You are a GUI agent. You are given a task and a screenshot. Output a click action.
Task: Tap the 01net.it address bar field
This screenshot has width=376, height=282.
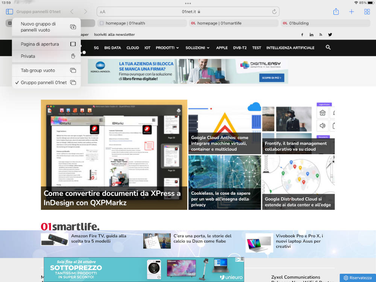(188, 12)
